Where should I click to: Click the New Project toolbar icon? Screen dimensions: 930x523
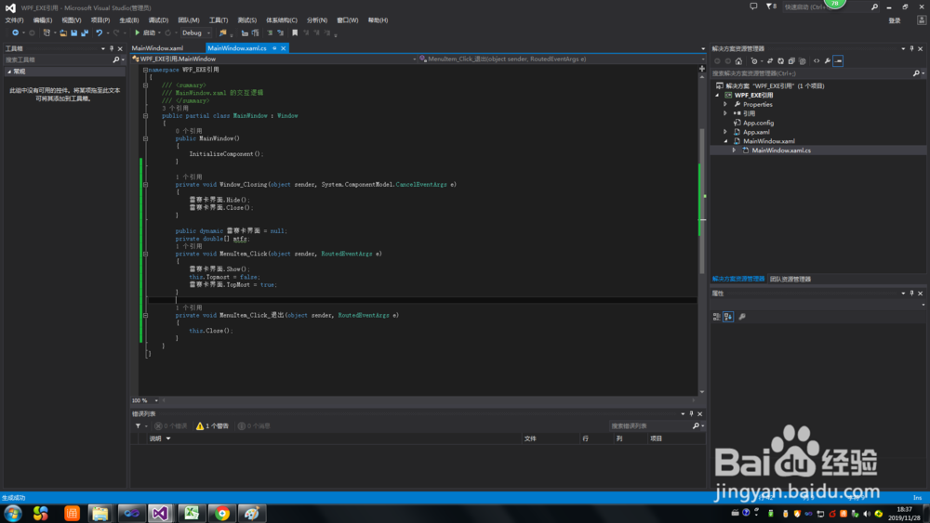(x=46, y=33)
